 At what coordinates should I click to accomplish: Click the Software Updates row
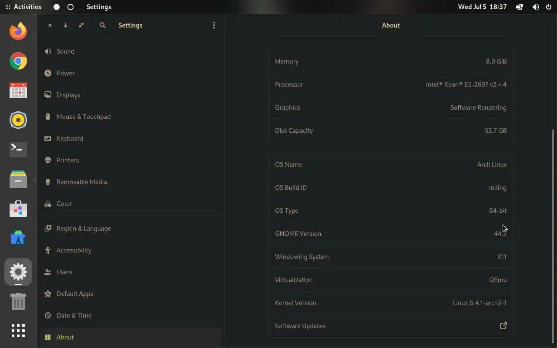pos(391,326)
